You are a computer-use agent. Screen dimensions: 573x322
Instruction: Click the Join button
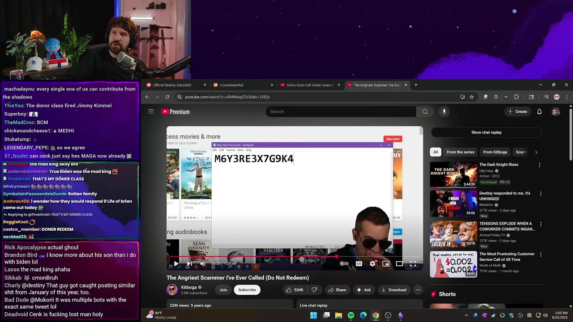click(x=223, y=290)
